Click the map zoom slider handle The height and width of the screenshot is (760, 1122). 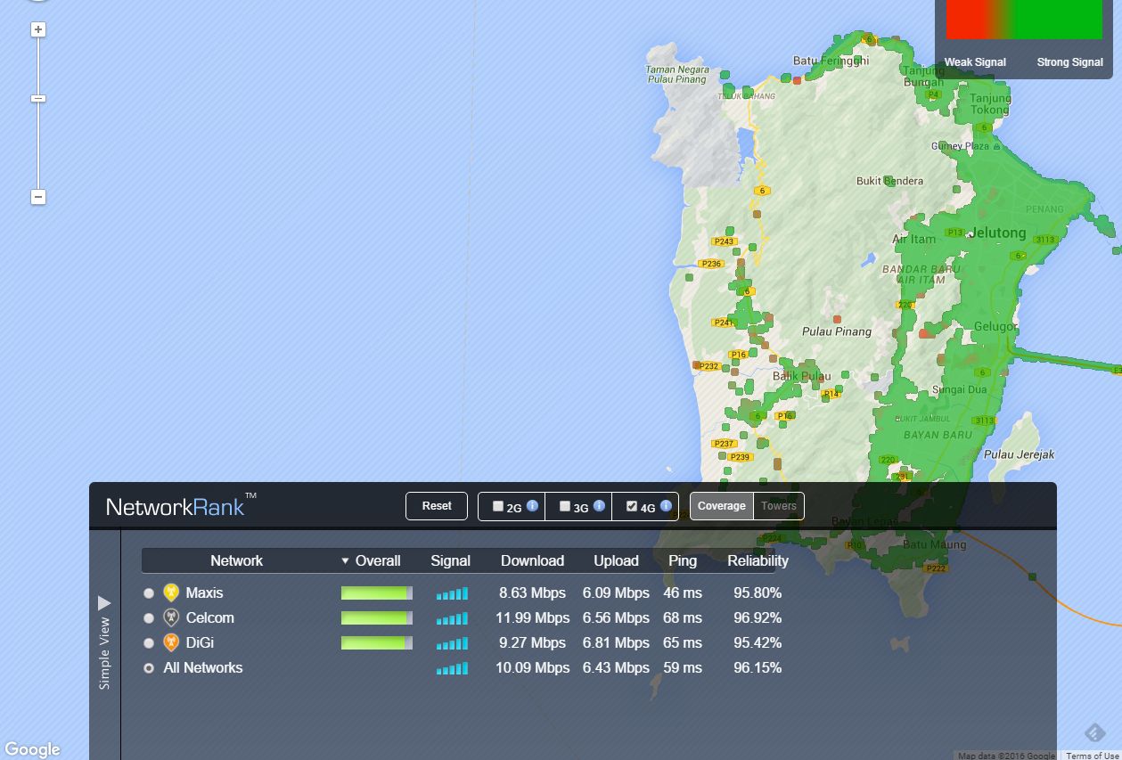tap(37, 98)
